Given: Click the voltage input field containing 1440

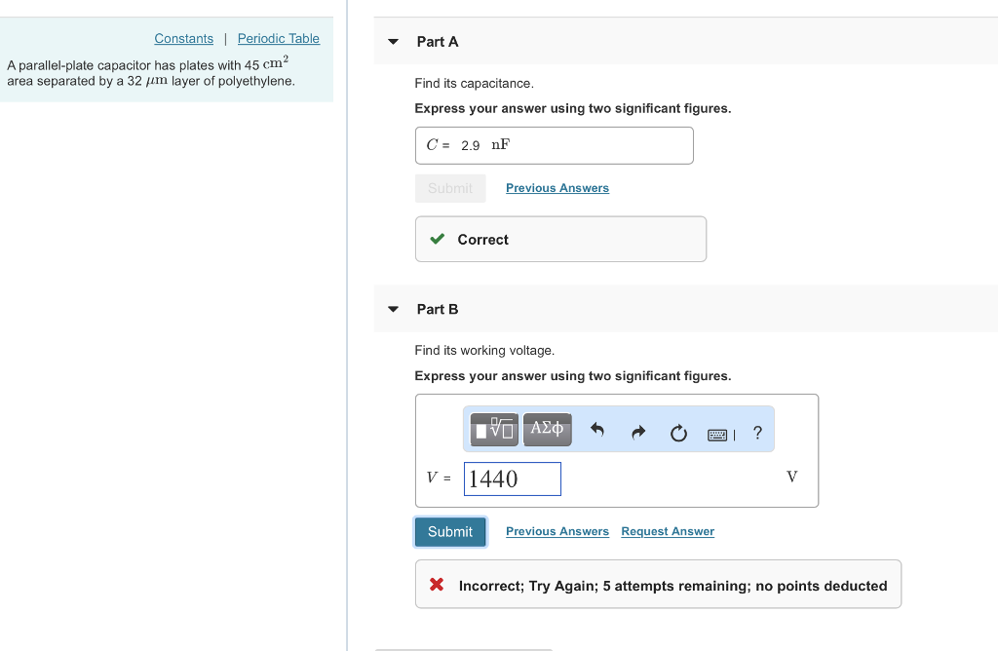Looking at the screenshot, I should [x=512, y=479].
